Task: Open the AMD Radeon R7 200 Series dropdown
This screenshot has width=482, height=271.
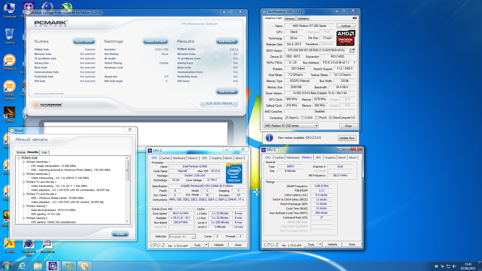Action: click(x=291, y=126)
